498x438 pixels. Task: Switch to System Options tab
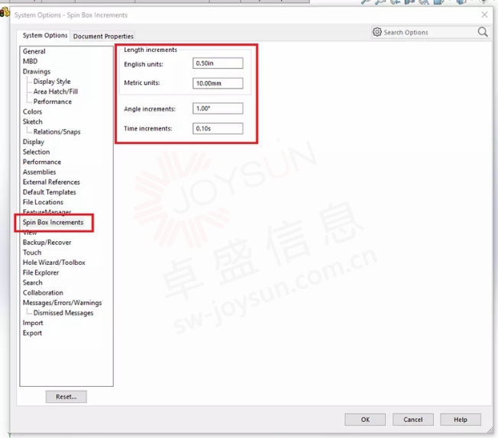[x=45, y=35]
